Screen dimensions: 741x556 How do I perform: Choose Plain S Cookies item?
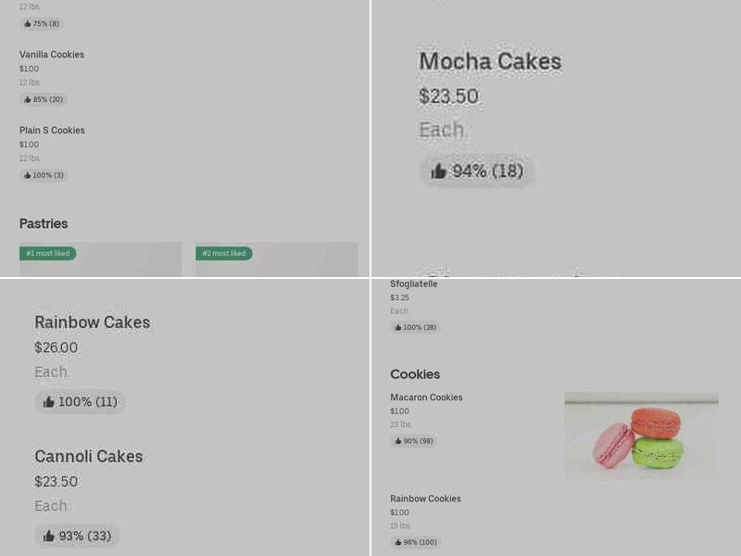pos(52,131)
